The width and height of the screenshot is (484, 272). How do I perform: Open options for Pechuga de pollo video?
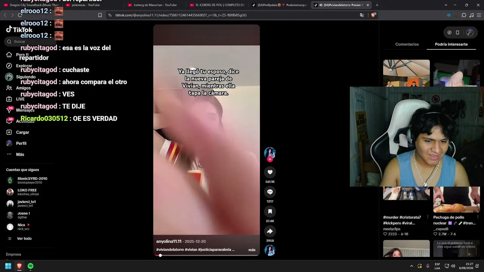(x=478, y=217)
